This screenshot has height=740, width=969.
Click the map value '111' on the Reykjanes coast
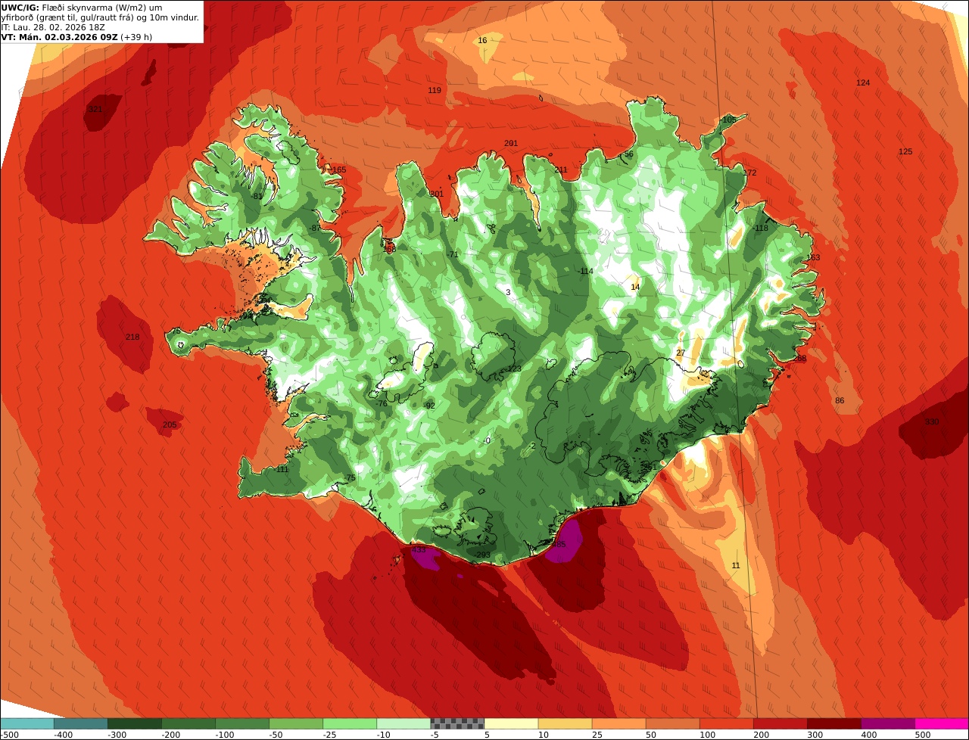282,470
